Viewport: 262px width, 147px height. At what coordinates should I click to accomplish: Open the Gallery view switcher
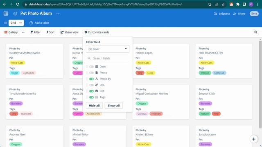click(x=11, y=32)
